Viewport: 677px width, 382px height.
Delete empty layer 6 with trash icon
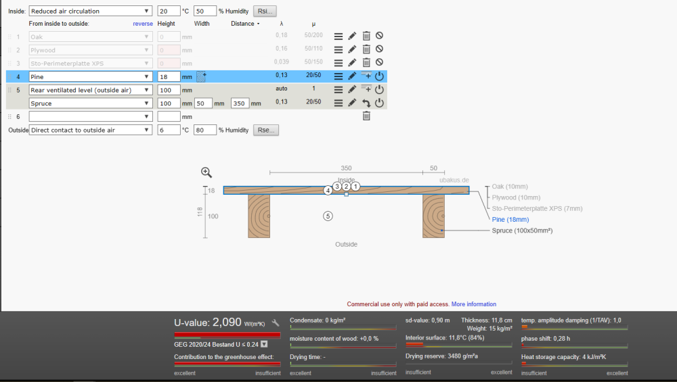tap(366, 116)
